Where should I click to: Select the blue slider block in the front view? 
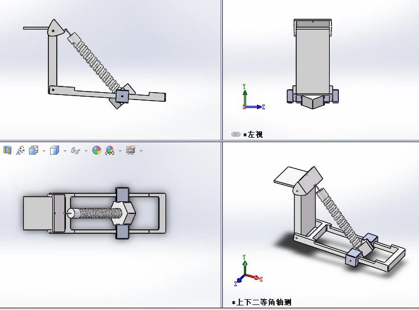(x=122, y=96)
